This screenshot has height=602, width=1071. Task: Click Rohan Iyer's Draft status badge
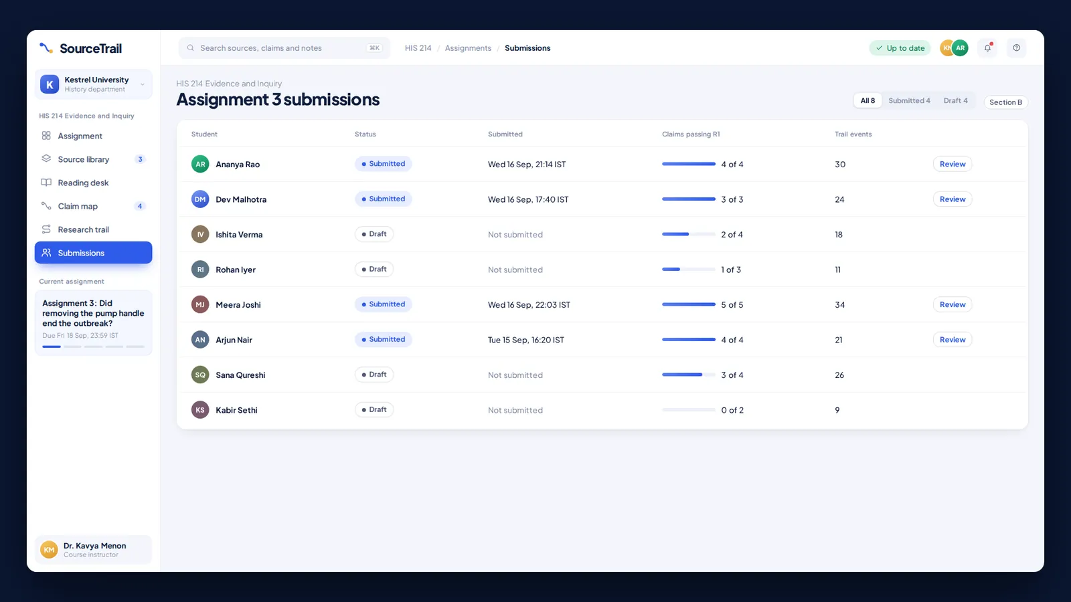click(374, 269)
